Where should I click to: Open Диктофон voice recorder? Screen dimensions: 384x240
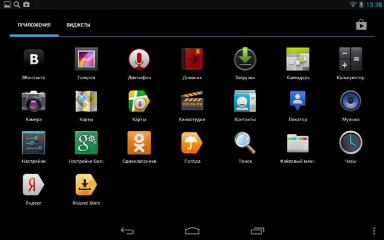pyautogui.click(x=139, y=59)
